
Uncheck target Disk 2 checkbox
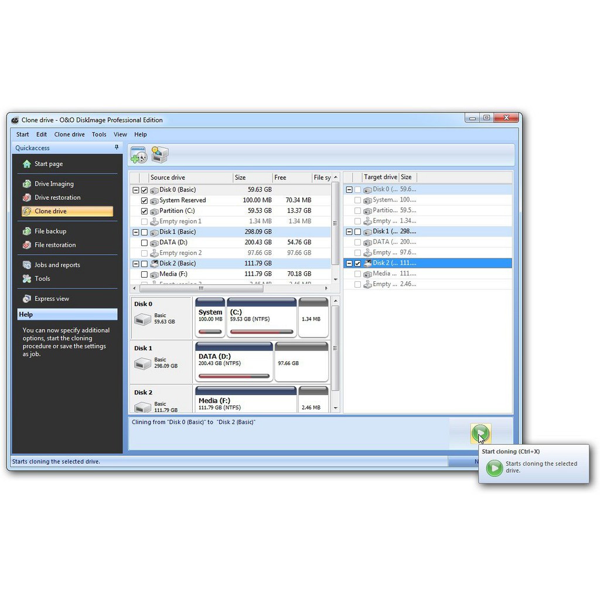pyautogui.click(x=358, y=263)
